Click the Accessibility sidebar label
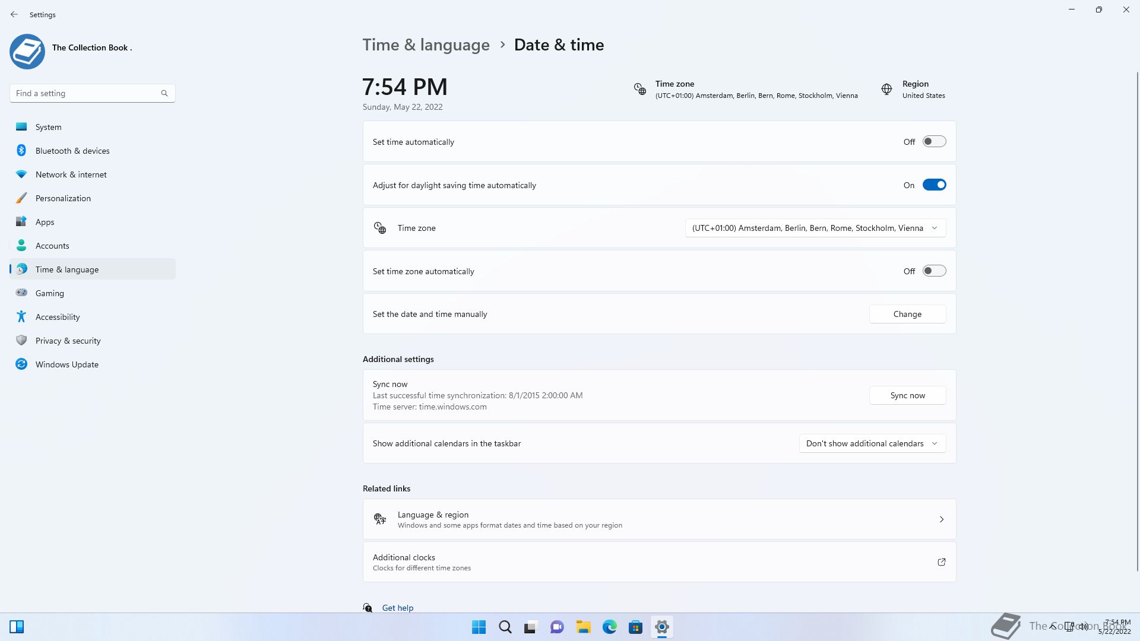The width and height of the screenshot is (1140, 641). 58,317
